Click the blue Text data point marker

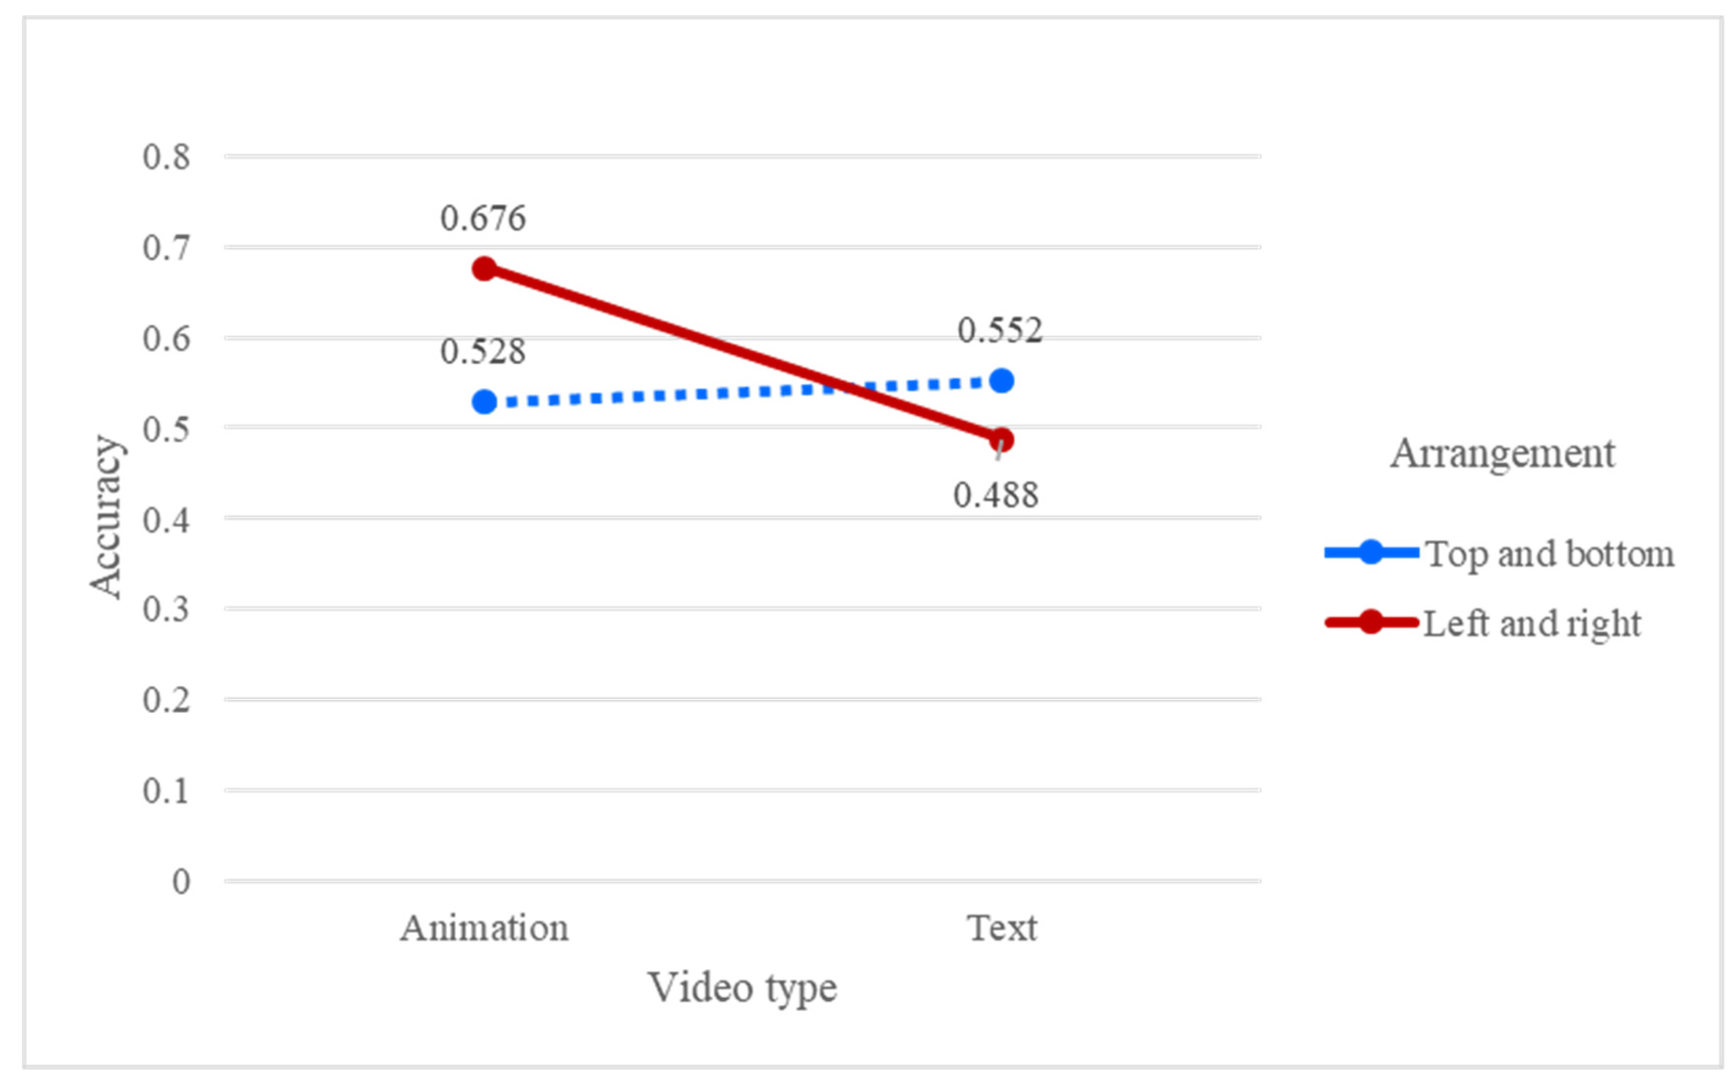click(1002, 380)
